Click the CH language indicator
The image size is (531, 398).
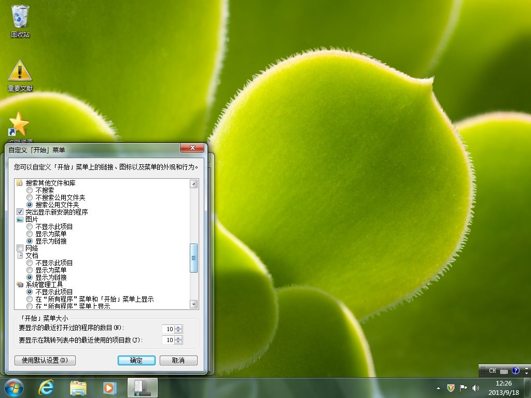tap(493, 371)
